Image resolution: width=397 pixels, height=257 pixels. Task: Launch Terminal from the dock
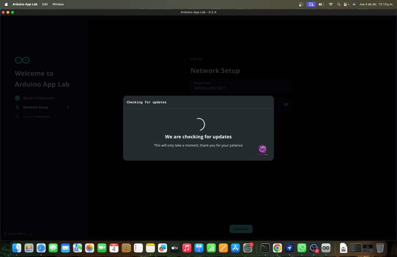(x=265, y=248)
